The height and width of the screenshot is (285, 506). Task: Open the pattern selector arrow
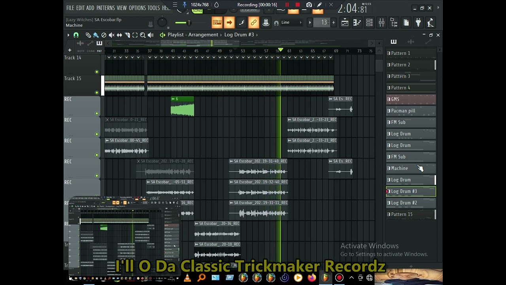coord(310,23)
